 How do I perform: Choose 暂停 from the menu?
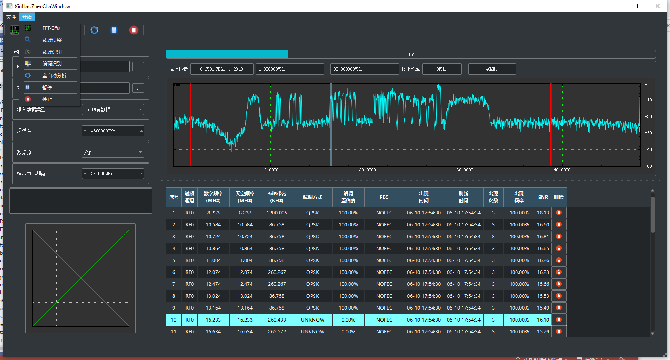(50, 88)
